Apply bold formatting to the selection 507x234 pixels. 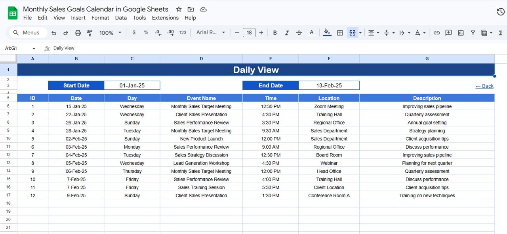(275, 32)
